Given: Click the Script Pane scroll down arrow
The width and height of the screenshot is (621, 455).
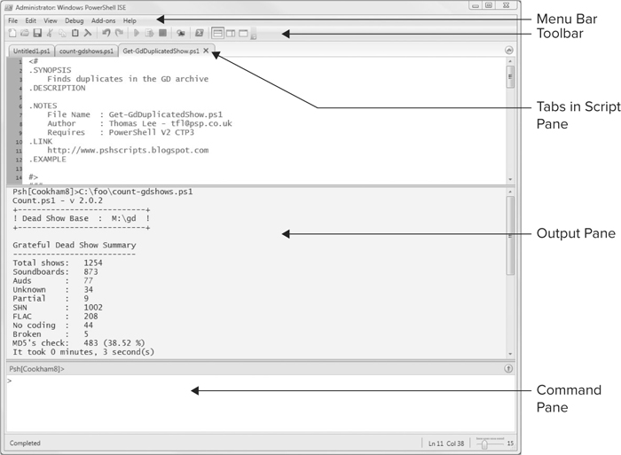Looking at the screenshot, I should click(510, 179).
